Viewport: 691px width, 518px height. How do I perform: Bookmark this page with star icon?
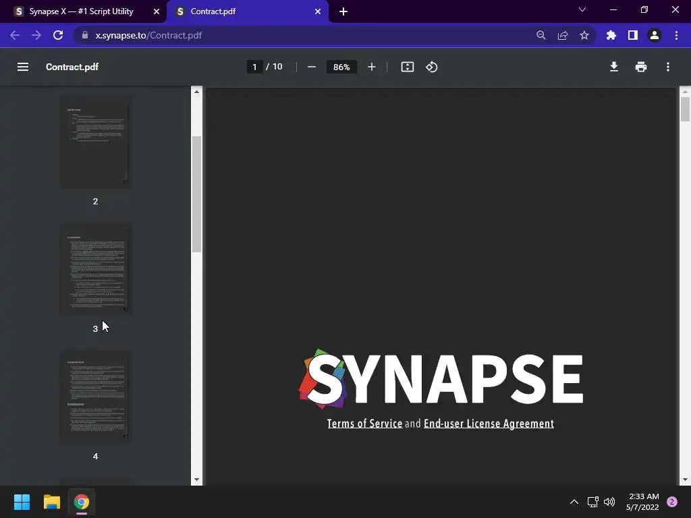coord(584,35)
